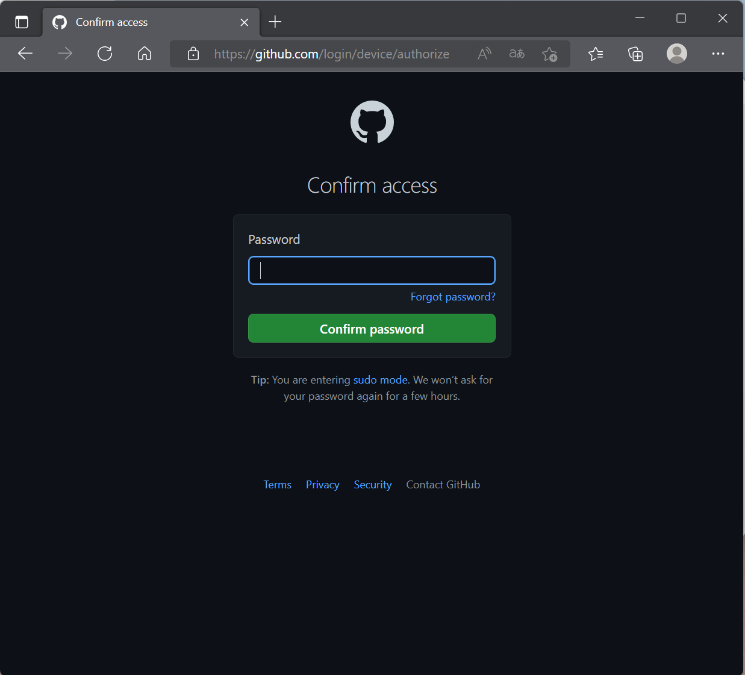Click the GitHub Octocat logo

372,122
